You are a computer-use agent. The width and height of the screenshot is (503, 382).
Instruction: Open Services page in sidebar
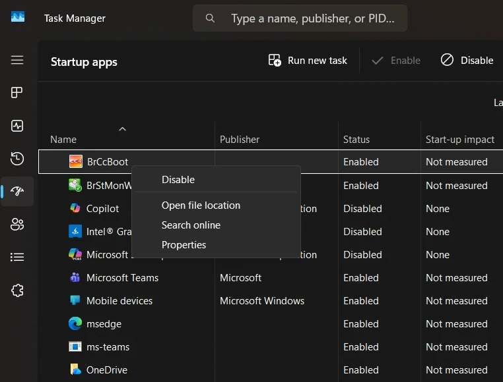tap(17, 290)
